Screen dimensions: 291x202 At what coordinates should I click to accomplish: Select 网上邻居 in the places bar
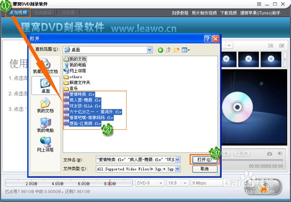tap(45, 144)
